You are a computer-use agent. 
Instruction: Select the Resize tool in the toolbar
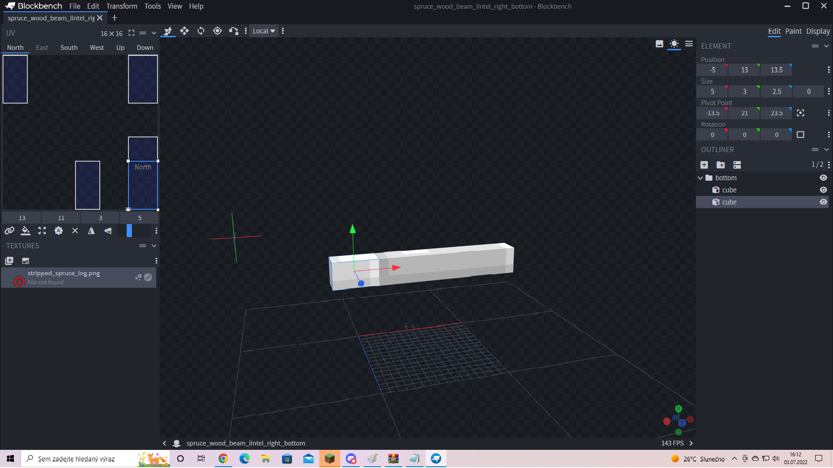pyautogui.click(x=168, y=31)
